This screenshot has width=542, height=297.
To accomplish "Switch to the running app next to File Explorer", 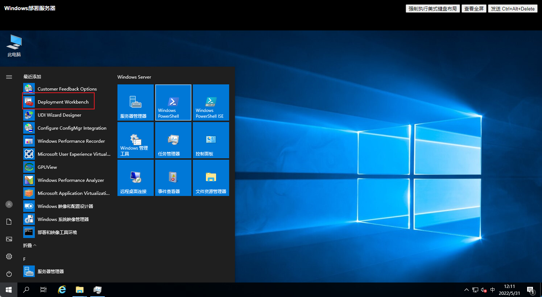I will (x=97, y=290).
